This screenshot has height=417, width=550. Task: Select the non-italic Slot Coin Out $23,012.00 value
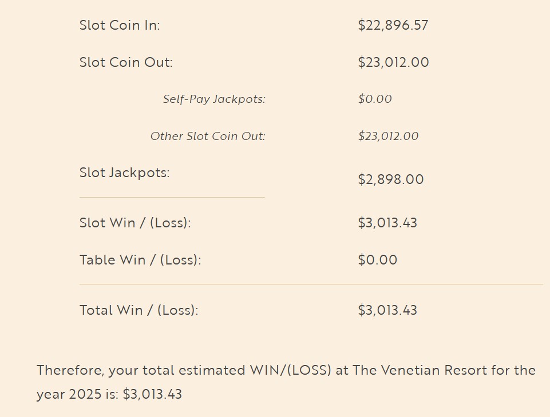393,62
